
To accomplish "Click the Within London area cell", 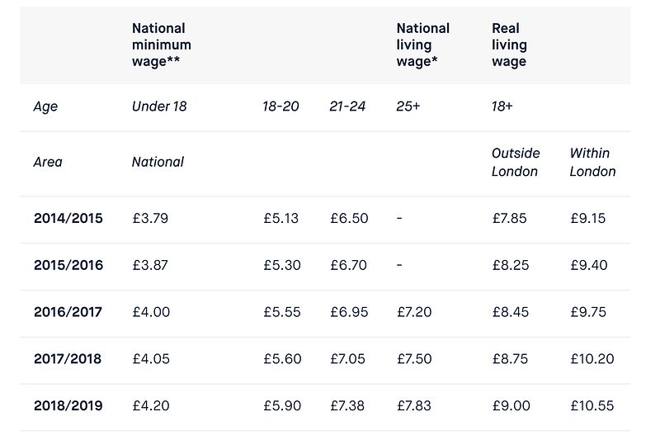I will pyautogui.click(x=592, y=163).
